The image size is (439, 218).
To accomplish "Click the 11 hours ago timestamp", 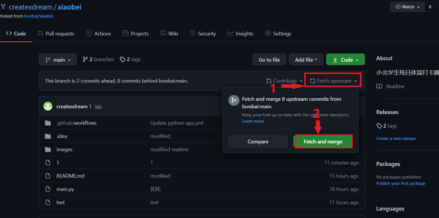I will click(344, 202).
